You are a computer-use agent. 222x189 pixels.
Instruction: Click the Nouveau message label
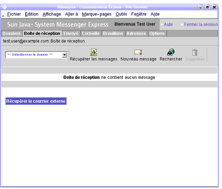[139, 59]
